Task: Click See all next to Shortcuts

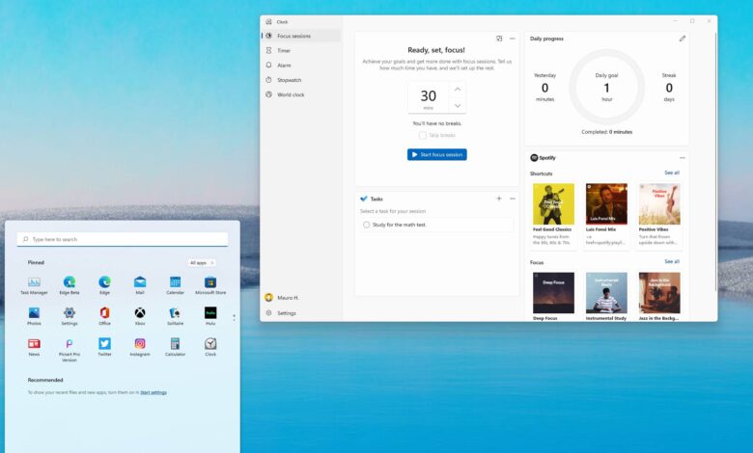Action: [x=672, y=173]
